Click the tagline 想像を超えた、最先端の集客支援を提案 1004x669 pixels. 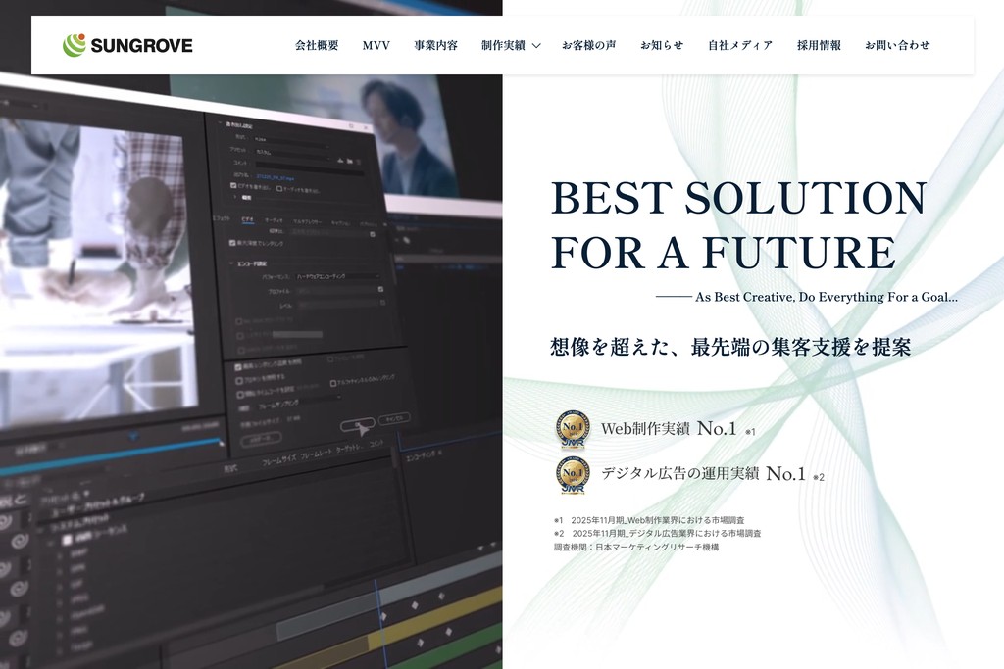click(x=730, y=348)
